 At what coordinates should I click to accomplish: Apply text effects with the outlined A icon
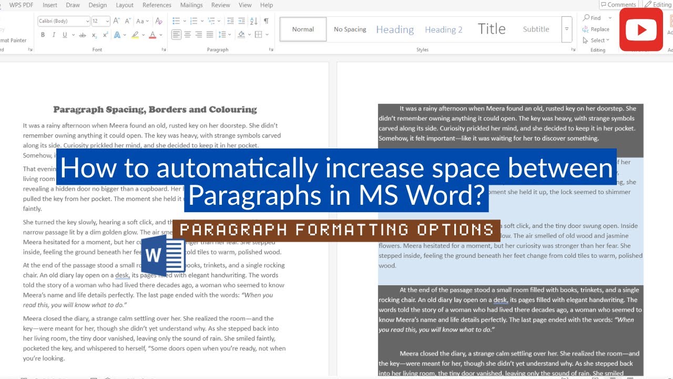coord(117,35)
